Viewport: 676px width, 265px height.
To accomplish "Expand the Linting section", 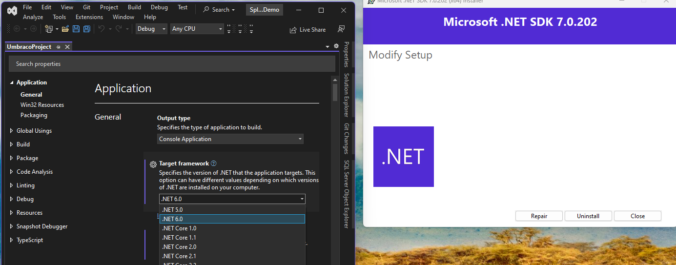I will pos(12,185).
